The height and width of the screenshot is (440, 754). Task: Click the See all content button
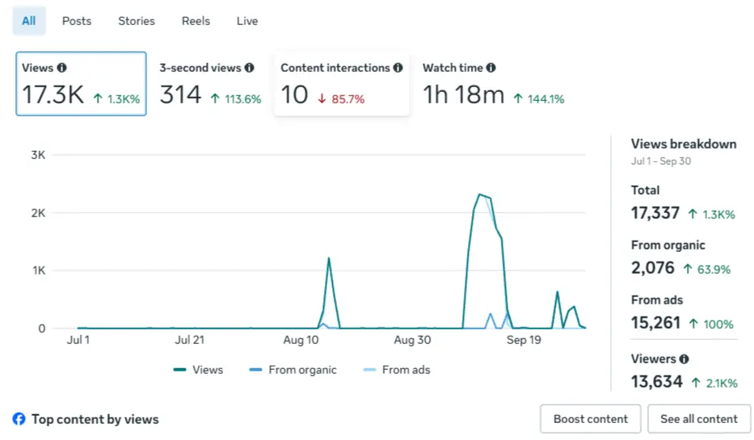699,419
